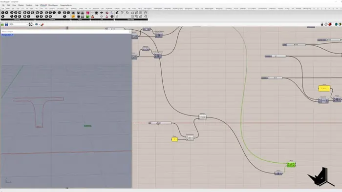Switch to the Srf component tab
This screenshot has width=342, height=192.
(27, 9)
